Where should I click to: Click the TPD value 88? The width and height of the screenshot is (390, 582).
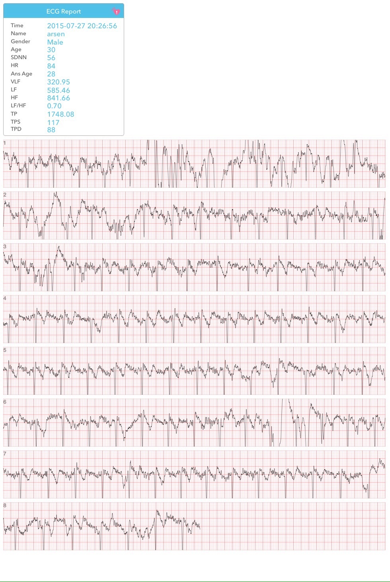[51, 130]
